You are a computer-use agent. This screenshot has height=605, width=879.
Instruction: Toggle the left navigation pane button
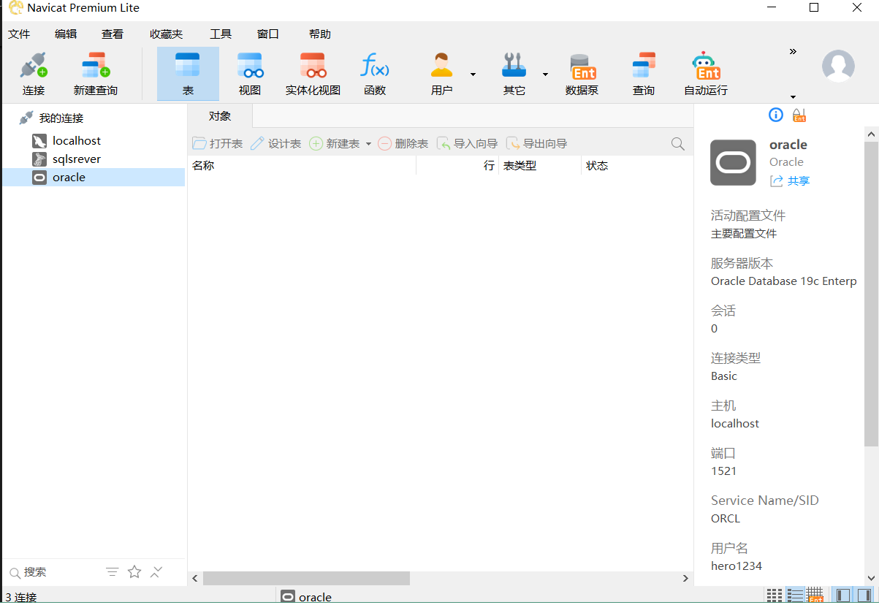pyautogui.click(x=842, y=596)
